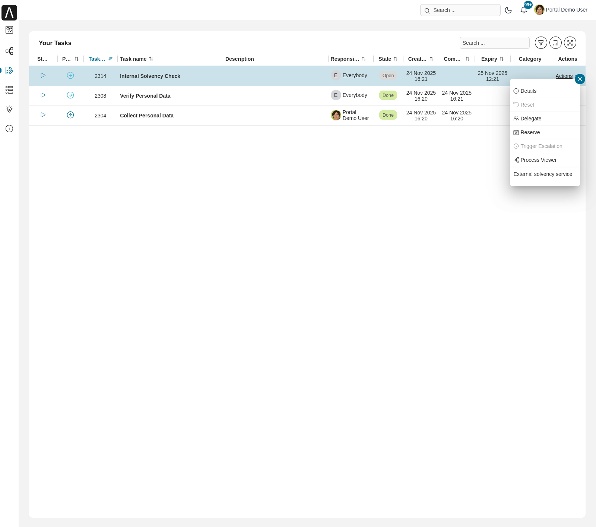Select the Processes icon in the sidebar
The width and height of the screenshot is (596, 527).
pos(9,51)
